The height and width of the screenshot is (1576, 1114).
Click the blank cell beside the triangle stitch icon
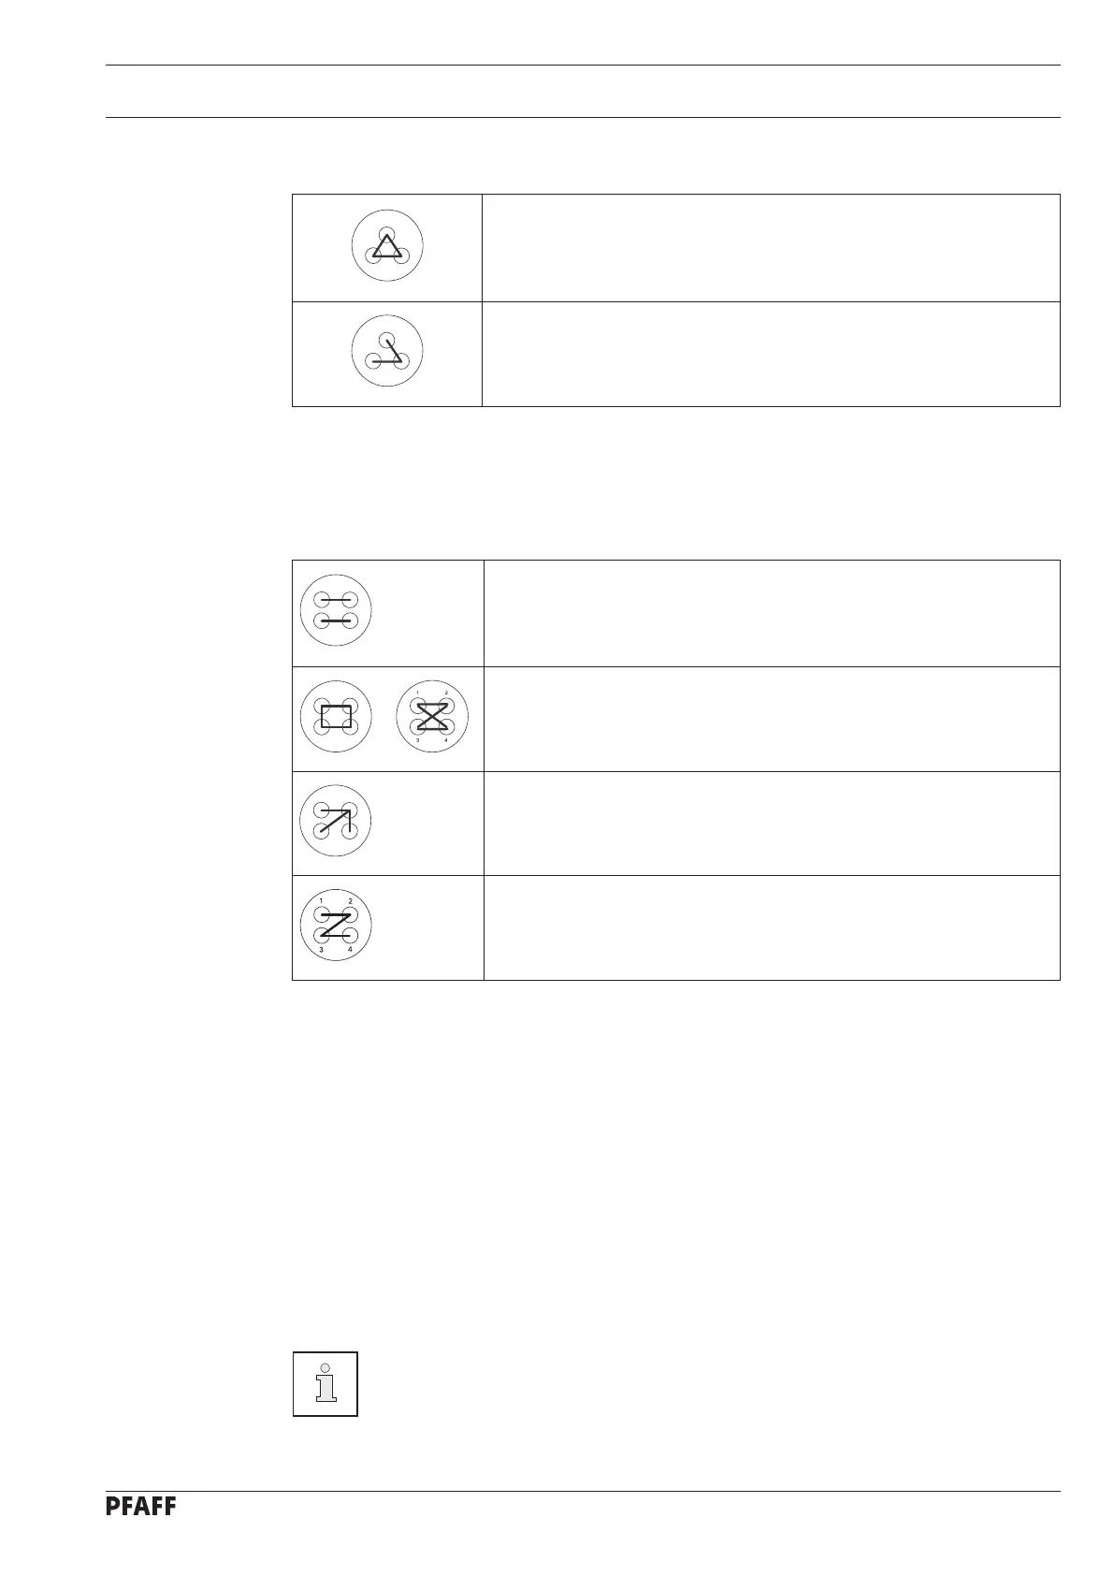click(771, 248)
